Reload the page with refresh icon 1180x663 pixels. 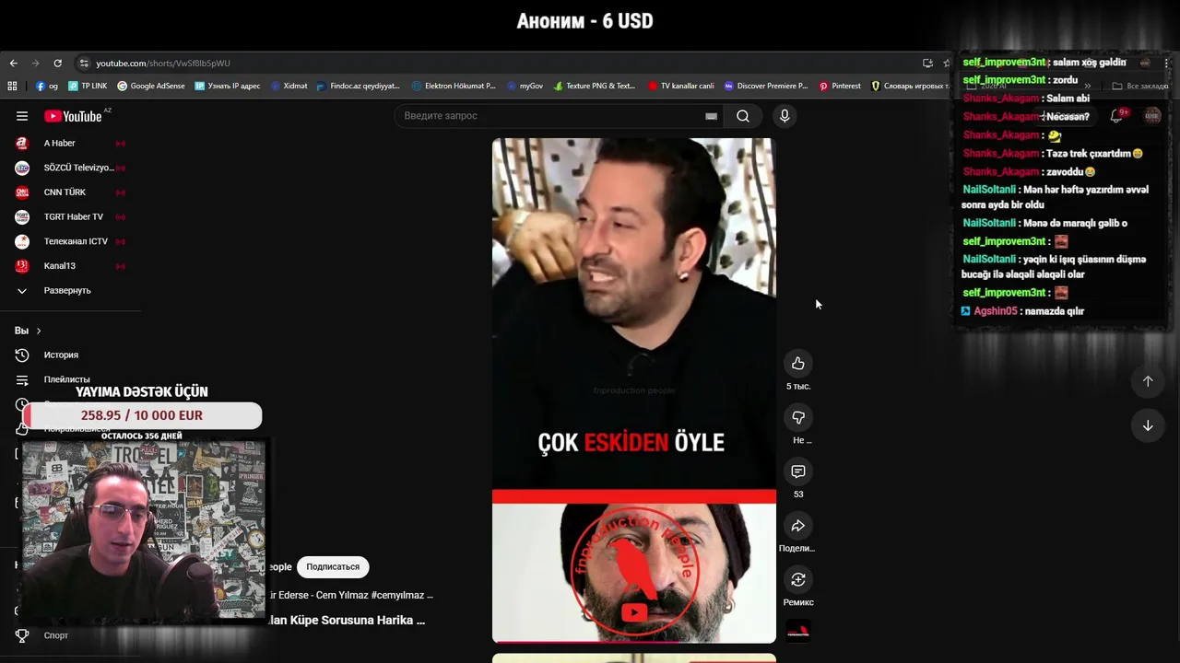[x=57, y=64]
